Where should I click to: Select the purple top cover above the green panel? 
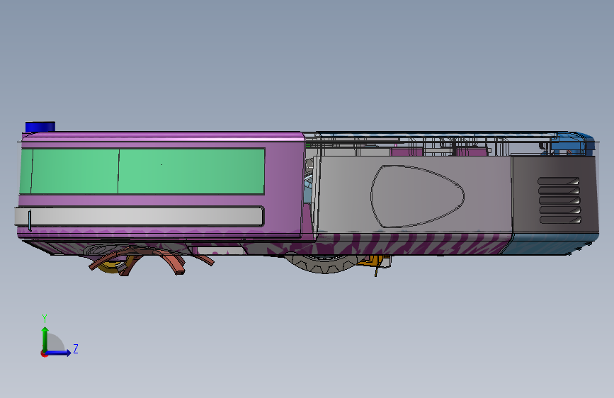pos(162,137)
